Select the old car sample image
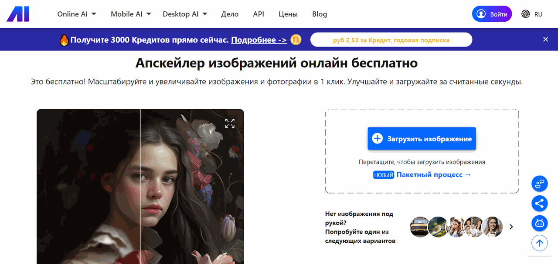The image size is (558, 264). (x=420, y=227)
